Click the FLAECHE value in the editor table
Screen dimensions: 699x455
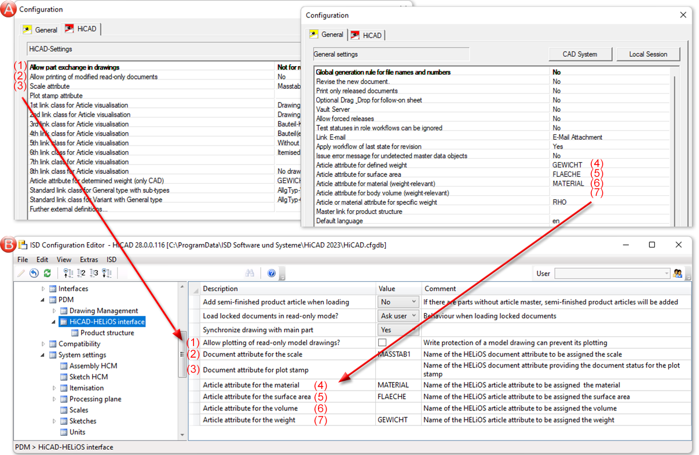point(398,396)
